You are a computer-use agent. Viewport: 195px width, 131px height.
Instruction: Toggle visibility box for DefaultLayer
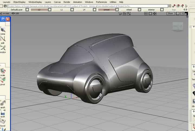pyautogui.click(x=27, y=9)
